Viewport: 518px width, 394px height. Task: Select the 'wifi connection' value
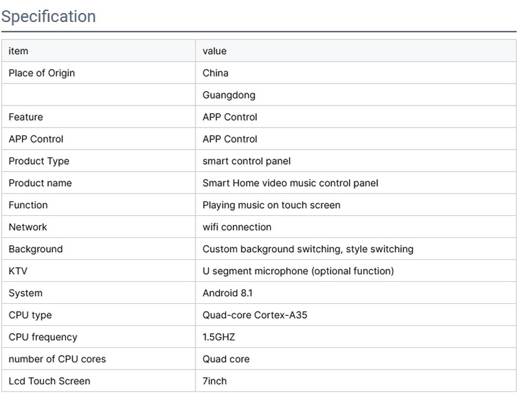237,227
